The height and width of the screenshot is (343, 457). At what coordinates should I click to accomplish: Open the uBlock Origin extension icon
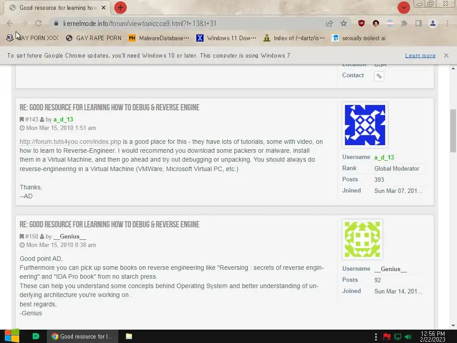coord(361,23)
